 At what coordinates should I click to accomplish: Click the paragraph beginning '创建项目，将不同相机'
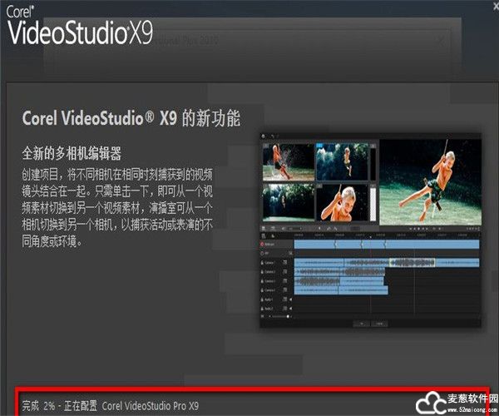click(x=117, y=208)
